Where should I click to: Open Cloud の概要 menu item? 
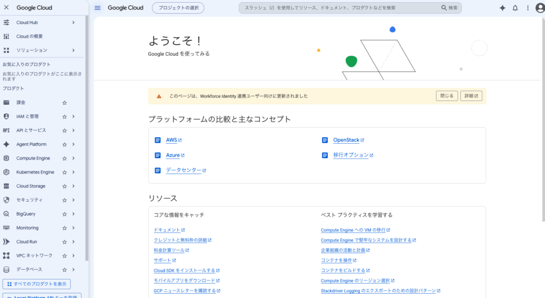click(30, 37)
